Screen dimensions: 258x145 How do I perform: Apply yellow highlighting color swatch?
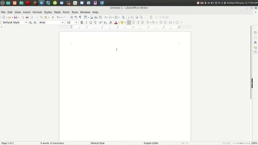pyautogui.click(x=122, y=23)
